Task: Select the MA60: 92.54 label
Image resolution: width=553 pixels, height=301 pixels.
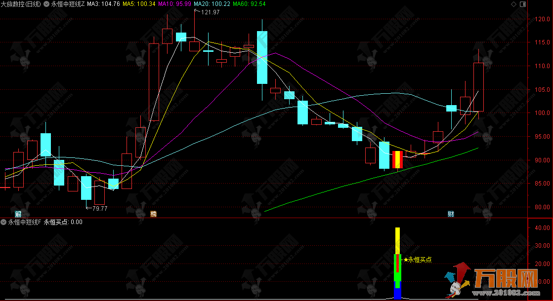Action: [250, 4]
